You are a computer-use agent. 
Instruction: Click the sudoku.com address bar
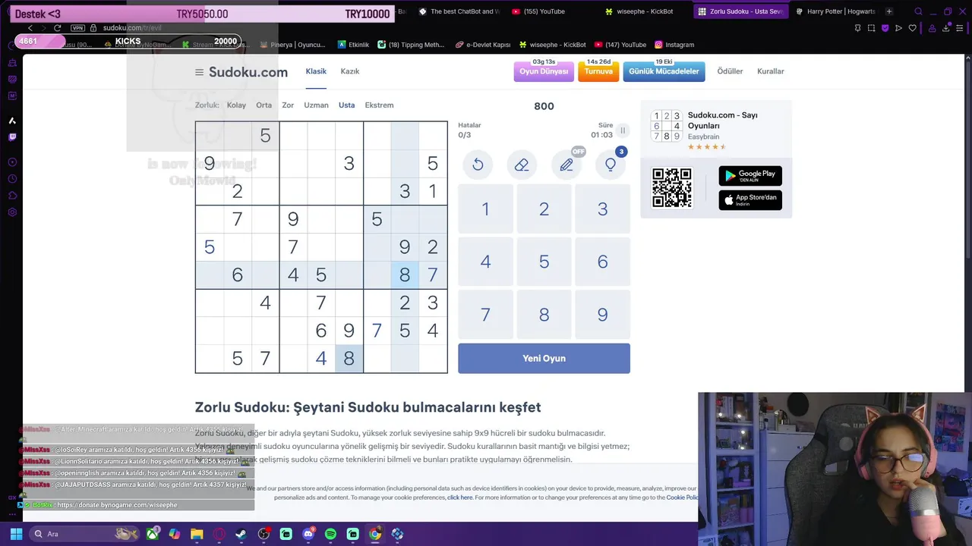[133, 28]
